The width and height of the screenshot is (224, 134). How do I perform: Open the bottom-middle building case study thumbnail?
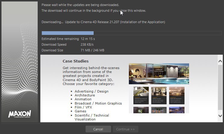click(159, 110)
